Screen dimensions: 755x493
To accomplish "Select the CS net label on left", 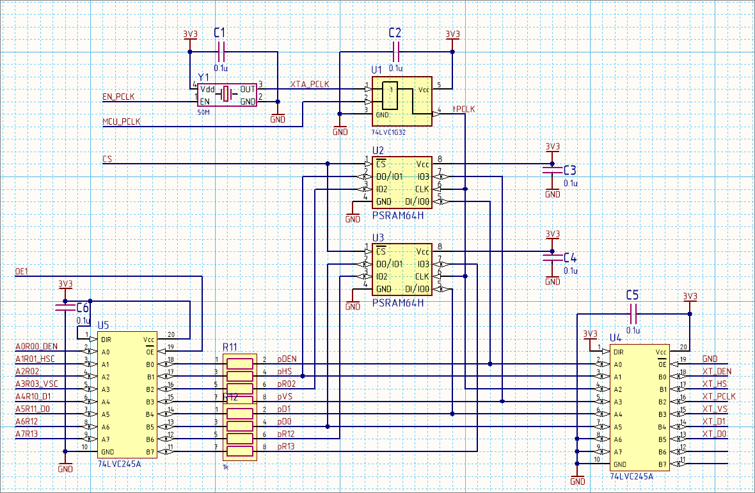I will [107, 159].
